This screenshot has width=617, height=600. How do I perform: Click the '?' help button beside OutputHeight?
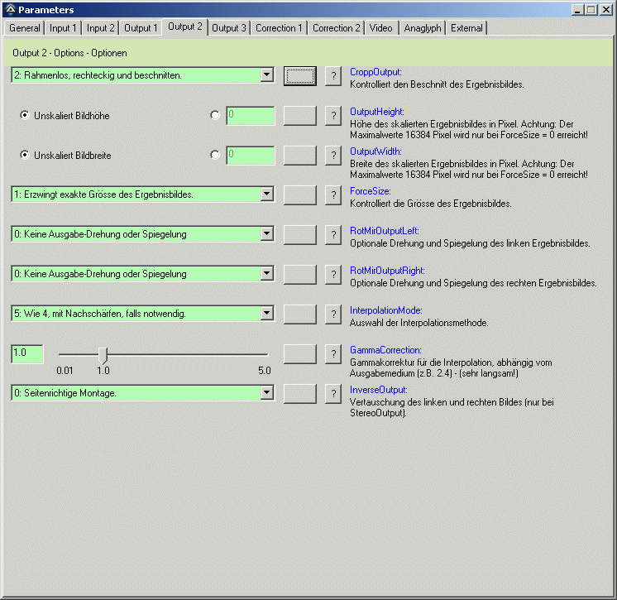click(x=332, y=116)
